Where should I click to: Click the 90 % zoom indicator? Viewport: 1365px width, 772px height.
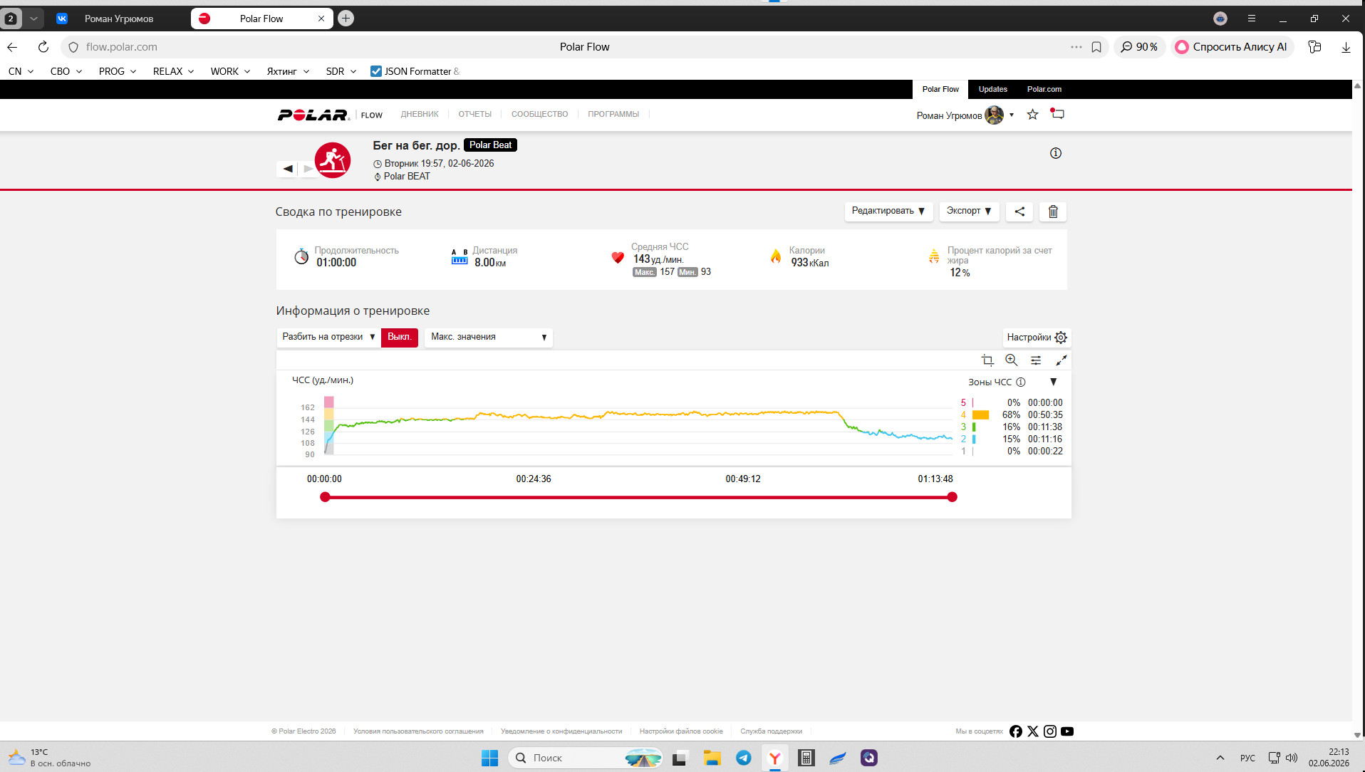(x=1139, y=47)
